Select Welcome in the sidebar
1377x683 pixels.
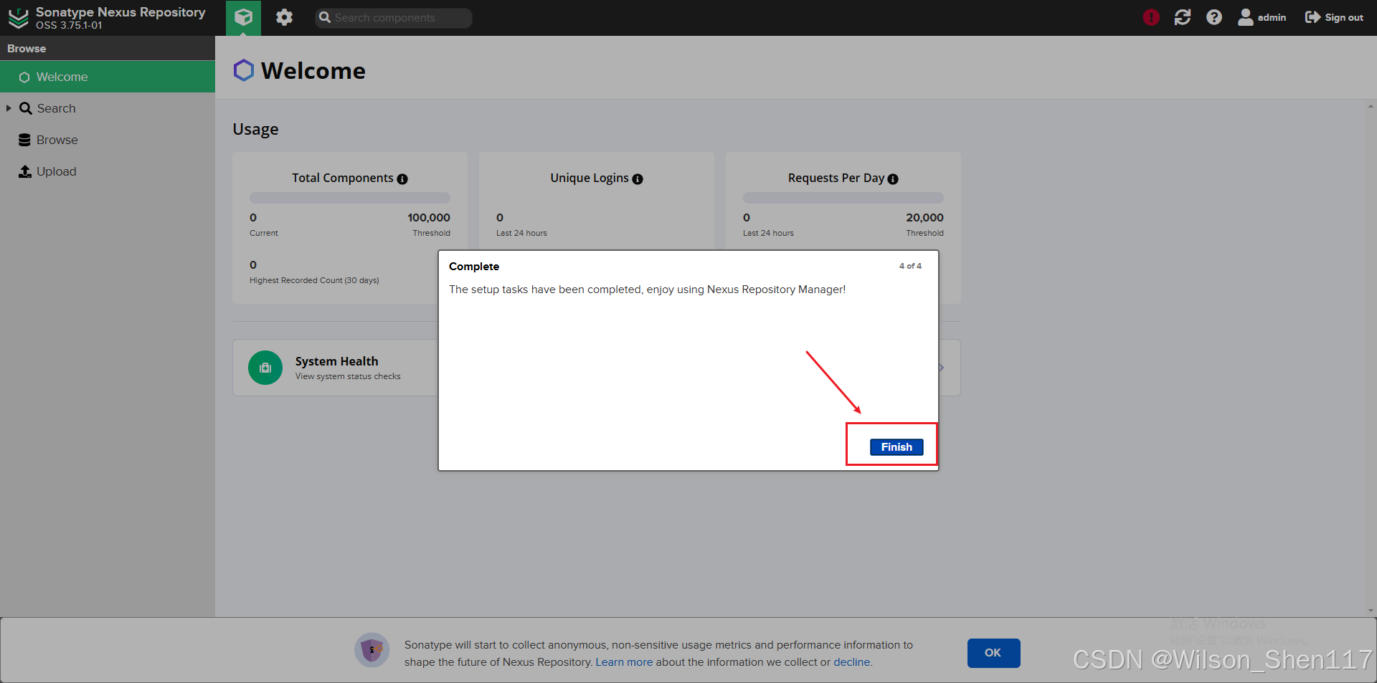click(108, 77)
